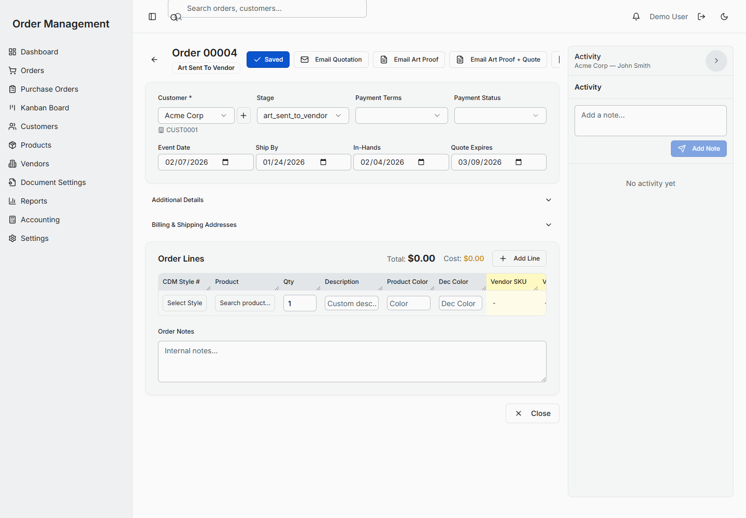Expand Billing & Shipping Addresses
Screen dimensions: 746x518
point(352,225)
